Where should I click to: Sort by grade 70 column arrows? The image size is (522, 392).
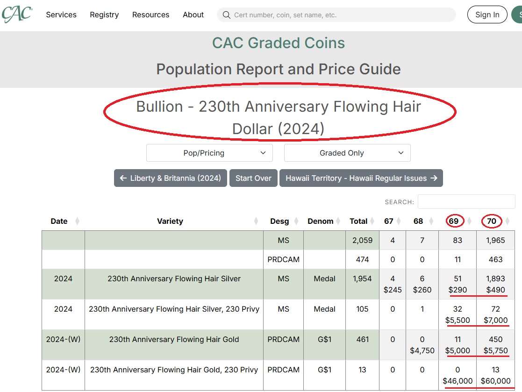[508, 221]
